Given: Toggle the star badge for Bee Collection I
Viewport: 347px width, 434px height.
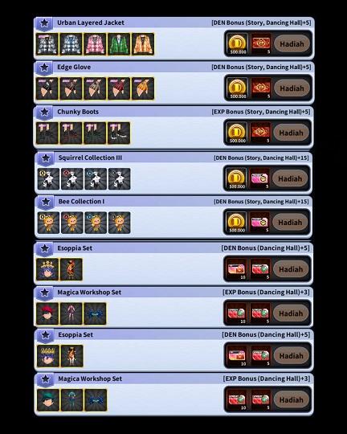Looking at the screenshot, I should pyautogui.click(x=45, y=202).
